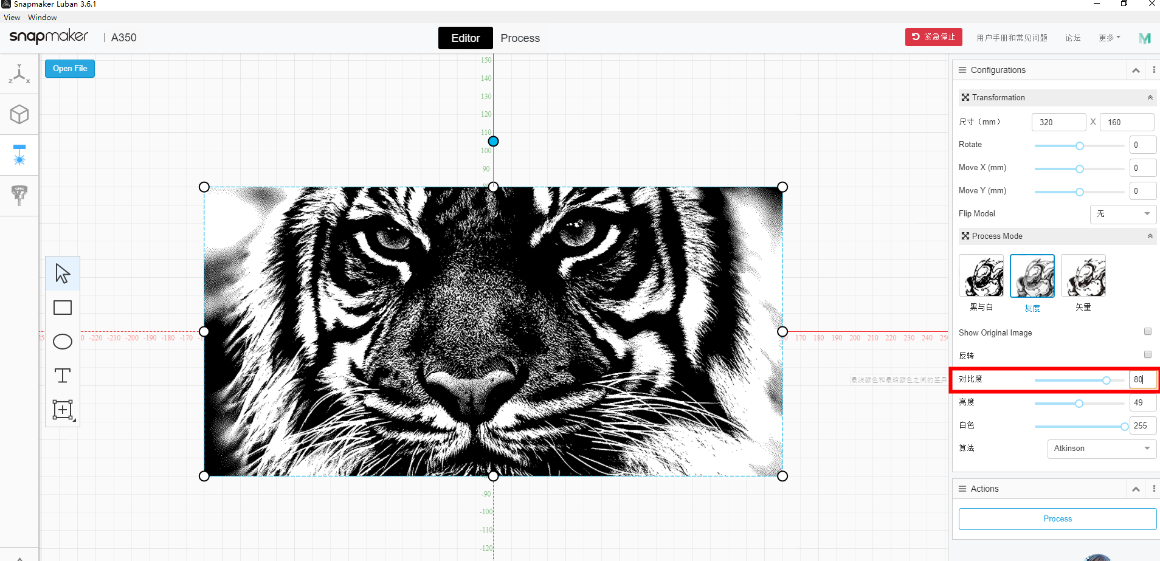Screen dimensions: 1160x561
Task: Open the Window menu
Action: pos(43,18)
